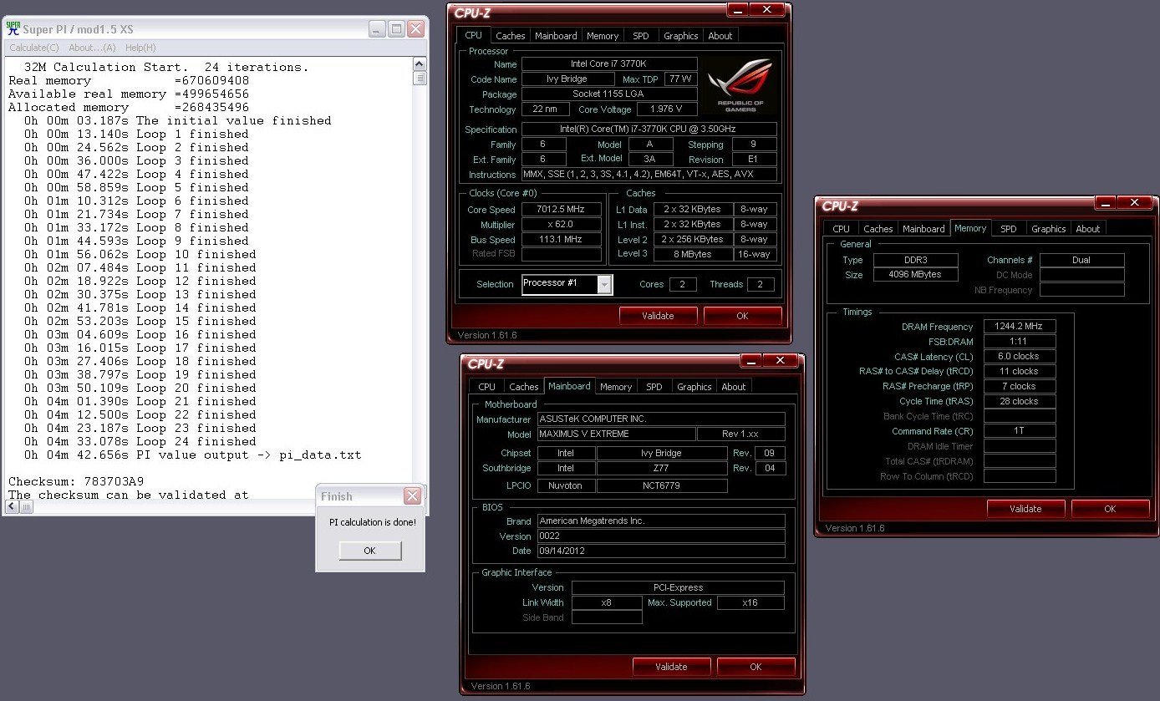Open About tab in CPU-Z processor window
Screen dimensions: 1160x701
pos(720,36)
